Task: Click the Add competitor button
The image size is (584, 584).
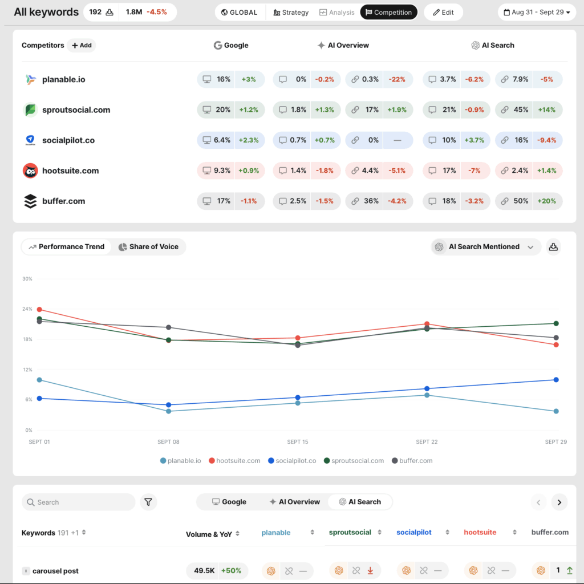Action: (82, 46)
